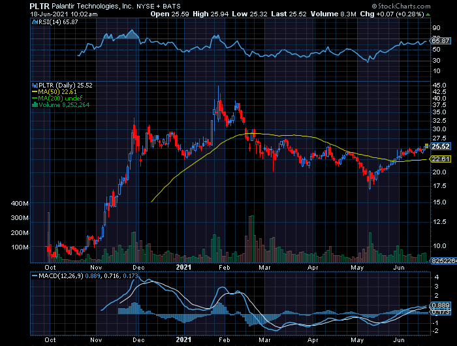Click the PLTR ticker symbol in the header
The width and height of the screenshot is (457, 346).
tap(40, 6)
